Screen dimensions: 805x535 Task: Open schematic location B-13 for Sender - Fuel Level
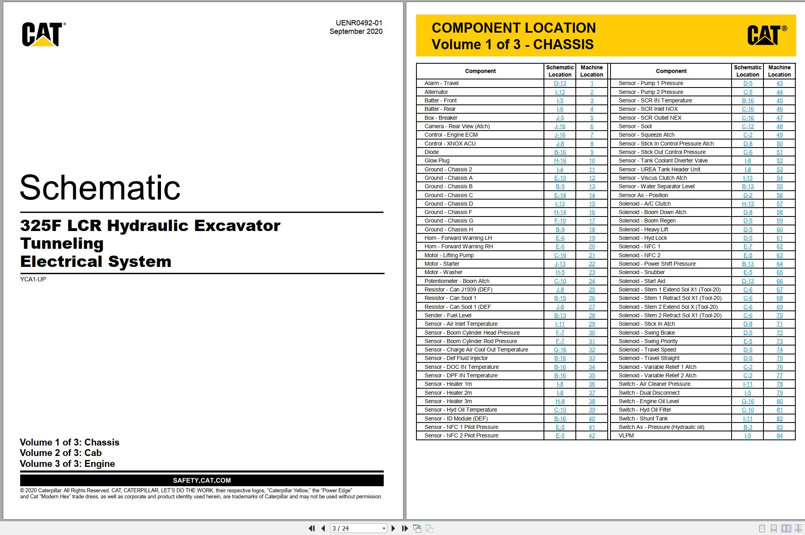coord(560,315)
